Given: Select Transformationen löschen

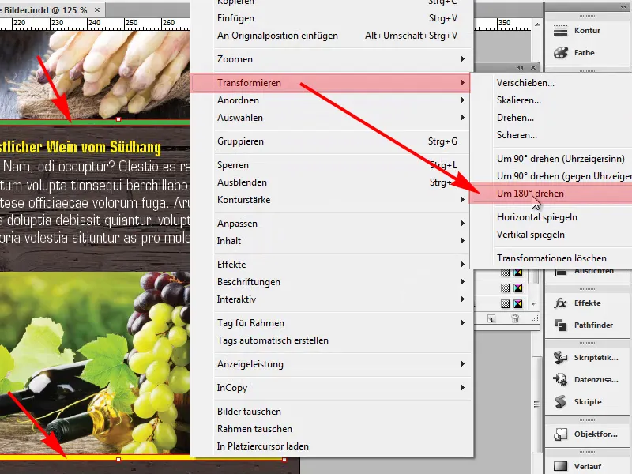Looking at the screenshot, I should [551, 258].
